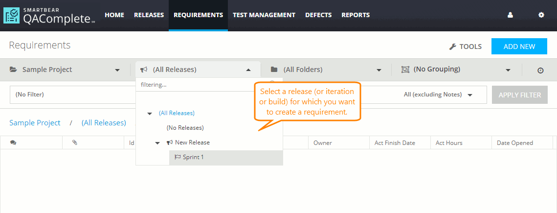Open the Test Management tab
Image resolution: width=557 pixels, height=213 pixels.
tap(264, 15)
